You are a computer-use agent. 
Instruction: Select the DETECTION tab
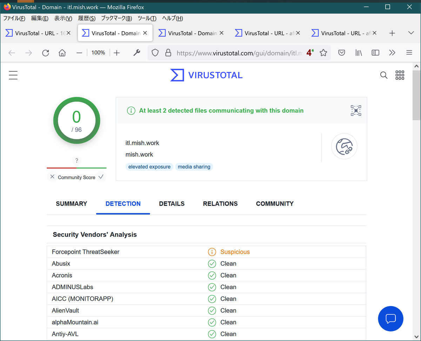(x=123, y=204)
